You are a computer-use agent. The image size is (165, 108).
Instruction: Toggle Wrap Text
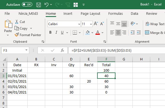click(x=155, y=24)
